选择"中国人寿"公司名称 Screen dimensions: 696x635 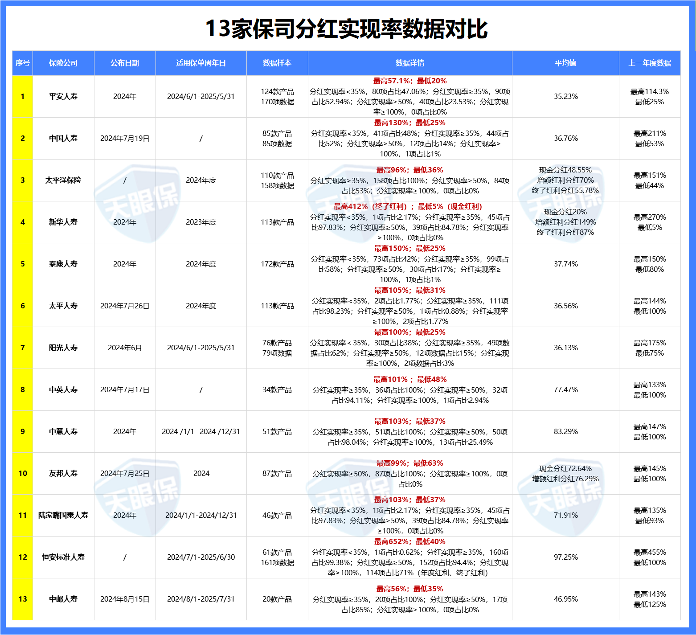click(63, 138)
